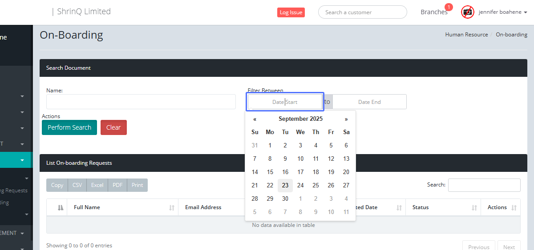The width and height of the screenshot is (534, 250).
Task: Click the user profile avatar icon
Action: (x=468, y=12)
